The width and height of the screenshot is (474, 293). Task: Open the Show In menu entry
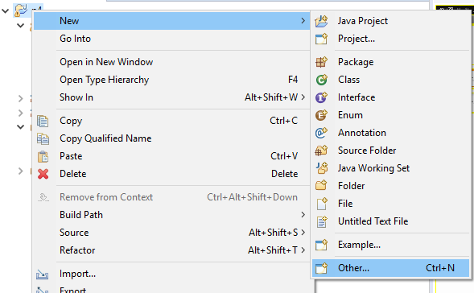coord(171,97)
